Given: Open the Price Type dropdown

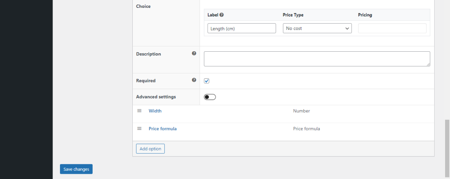Looking at the screenshot, I should [317, 28].
